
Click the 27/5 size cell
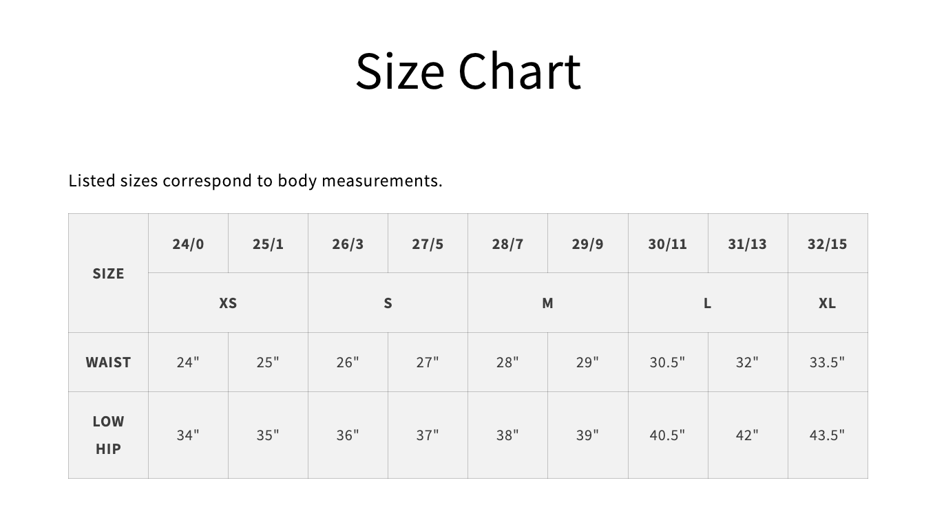point(428,243)
